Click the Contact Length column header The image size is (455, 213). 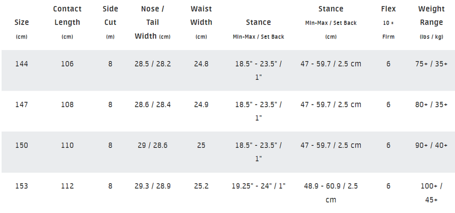(x=67, y=22)
